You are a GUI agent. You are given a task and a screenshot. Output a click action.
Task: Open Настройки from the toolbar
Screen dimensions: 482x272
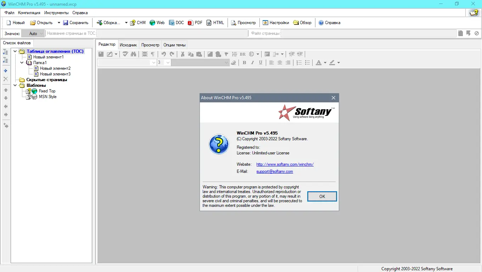pos(276,23)
